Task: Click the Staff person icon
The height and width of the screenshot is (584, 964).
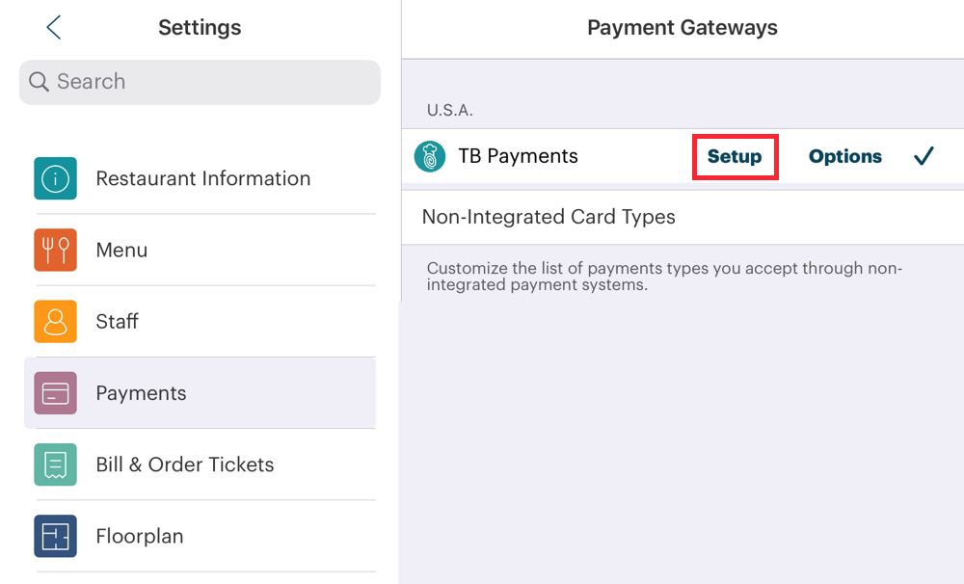Action: 55,321
